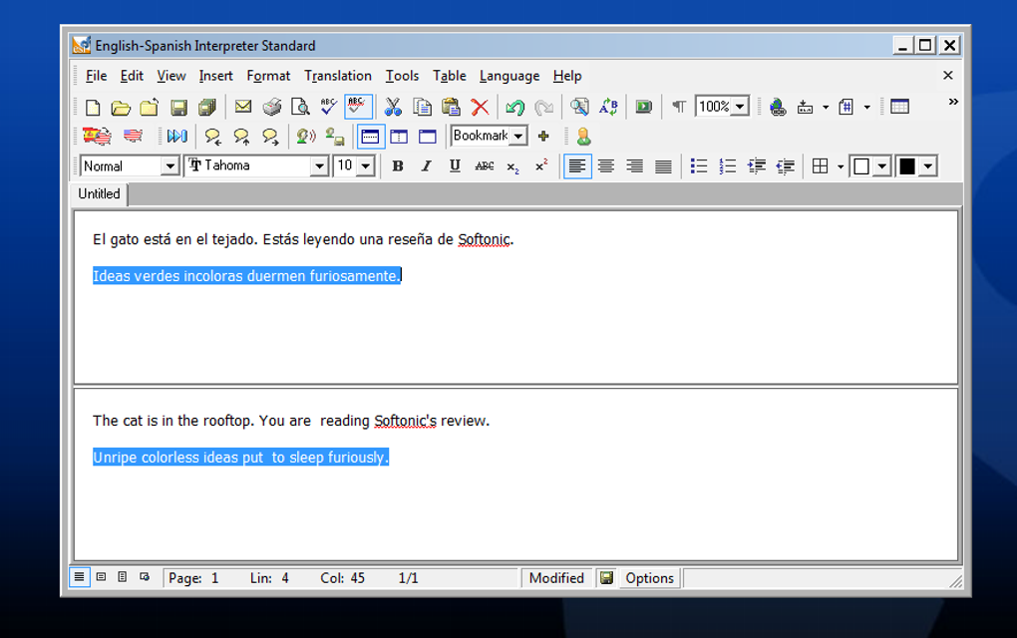Open the Language menu
Viewport: 1017px width, 638px height.
tap(509, 76)
